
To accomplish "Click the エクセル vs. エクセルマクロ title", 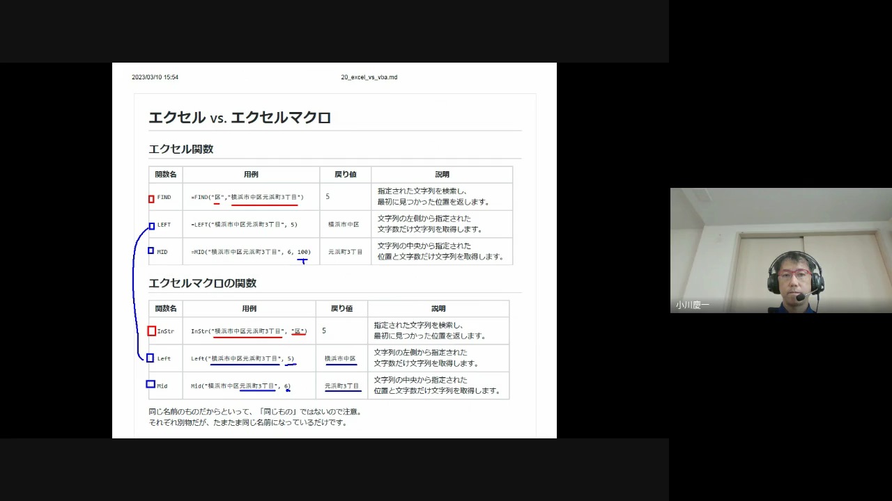I will pyautogui.click(x=240, y=118).
